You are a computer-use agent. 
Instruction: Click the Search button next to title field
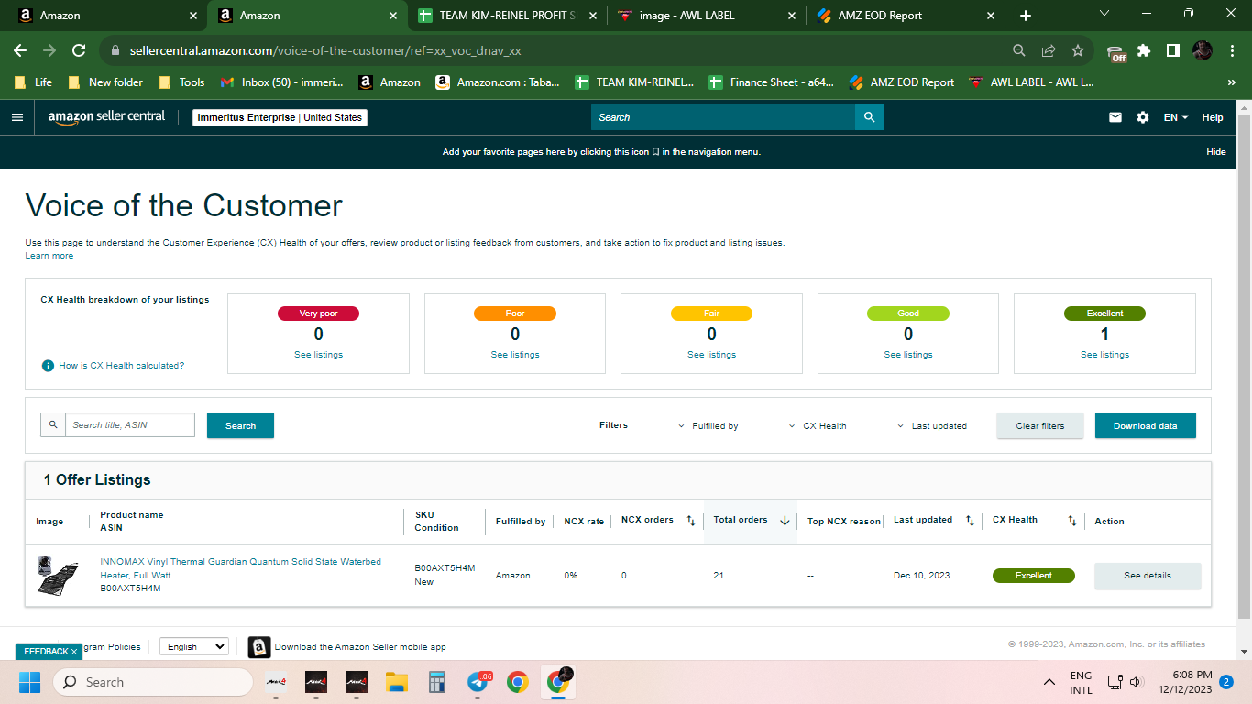click(240, 425)
